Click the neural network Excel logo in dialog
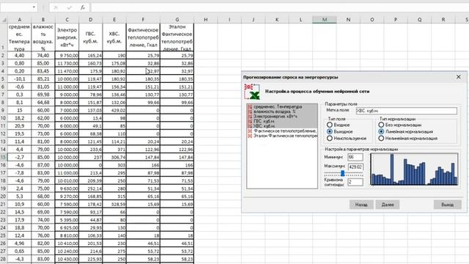Image resolution: width=469 pixels, height=264 pixels. tap(252, 92)
